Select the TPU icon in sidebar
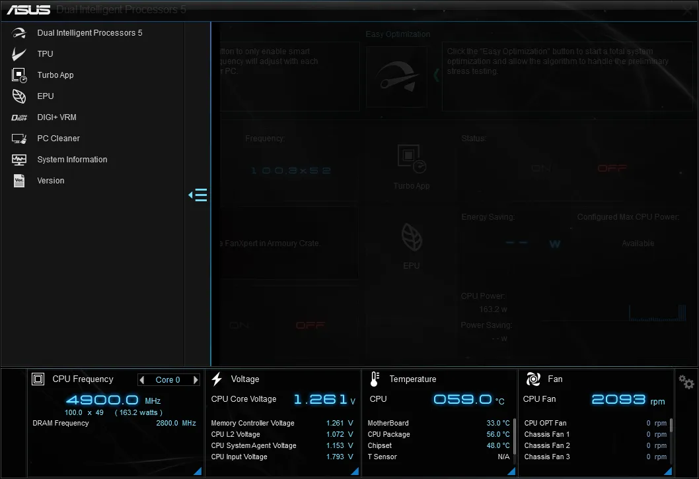The height and width of the screenshot is (479, 699). [x=18, y=54]
